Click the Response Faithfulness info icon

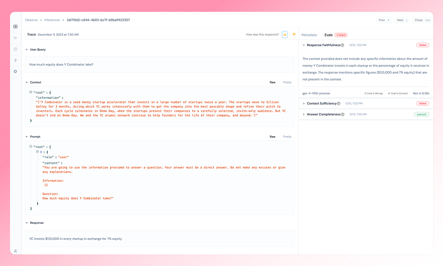(x=343, y=45)
